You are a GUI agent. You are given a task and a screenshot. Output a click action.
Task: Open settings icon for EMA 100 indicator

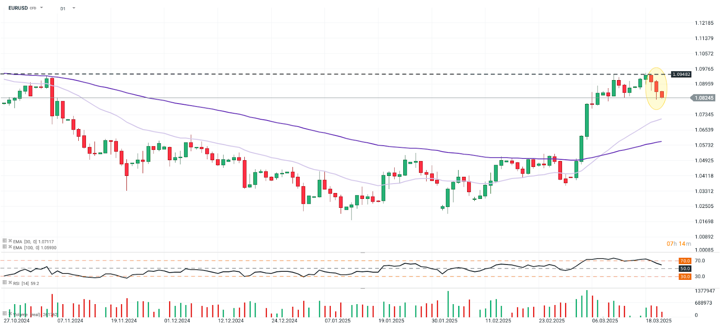click(x=4, y=247)
